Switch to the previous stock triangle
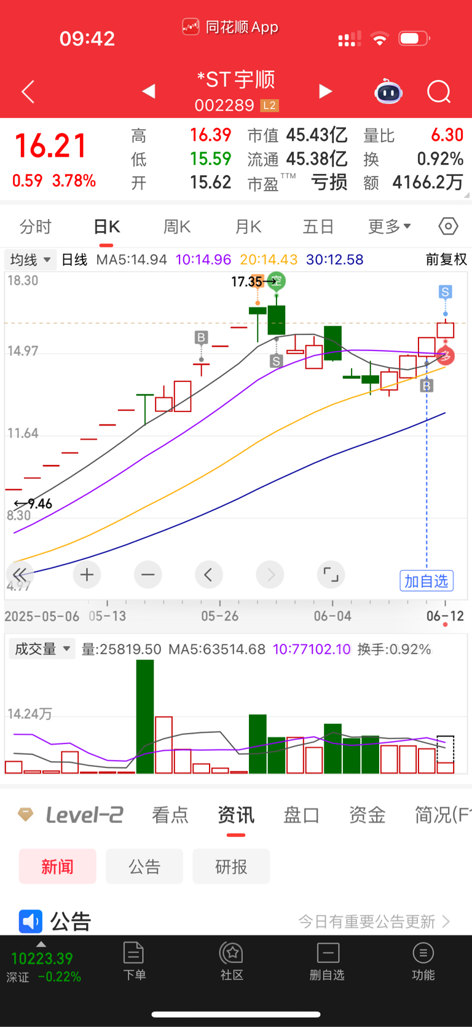Image resolution: width=472 pixels, height=1027 pixels. [x=148, y=92]
